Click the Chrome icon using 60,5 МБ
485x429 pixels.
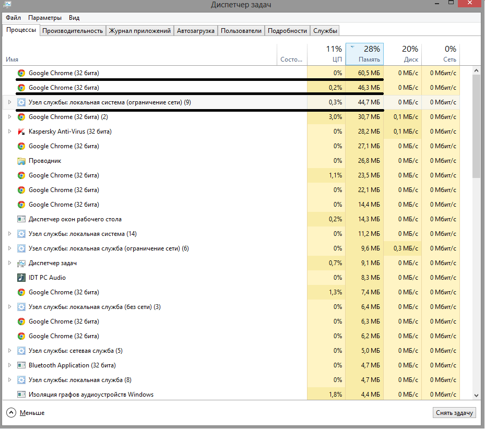point(21,73)
